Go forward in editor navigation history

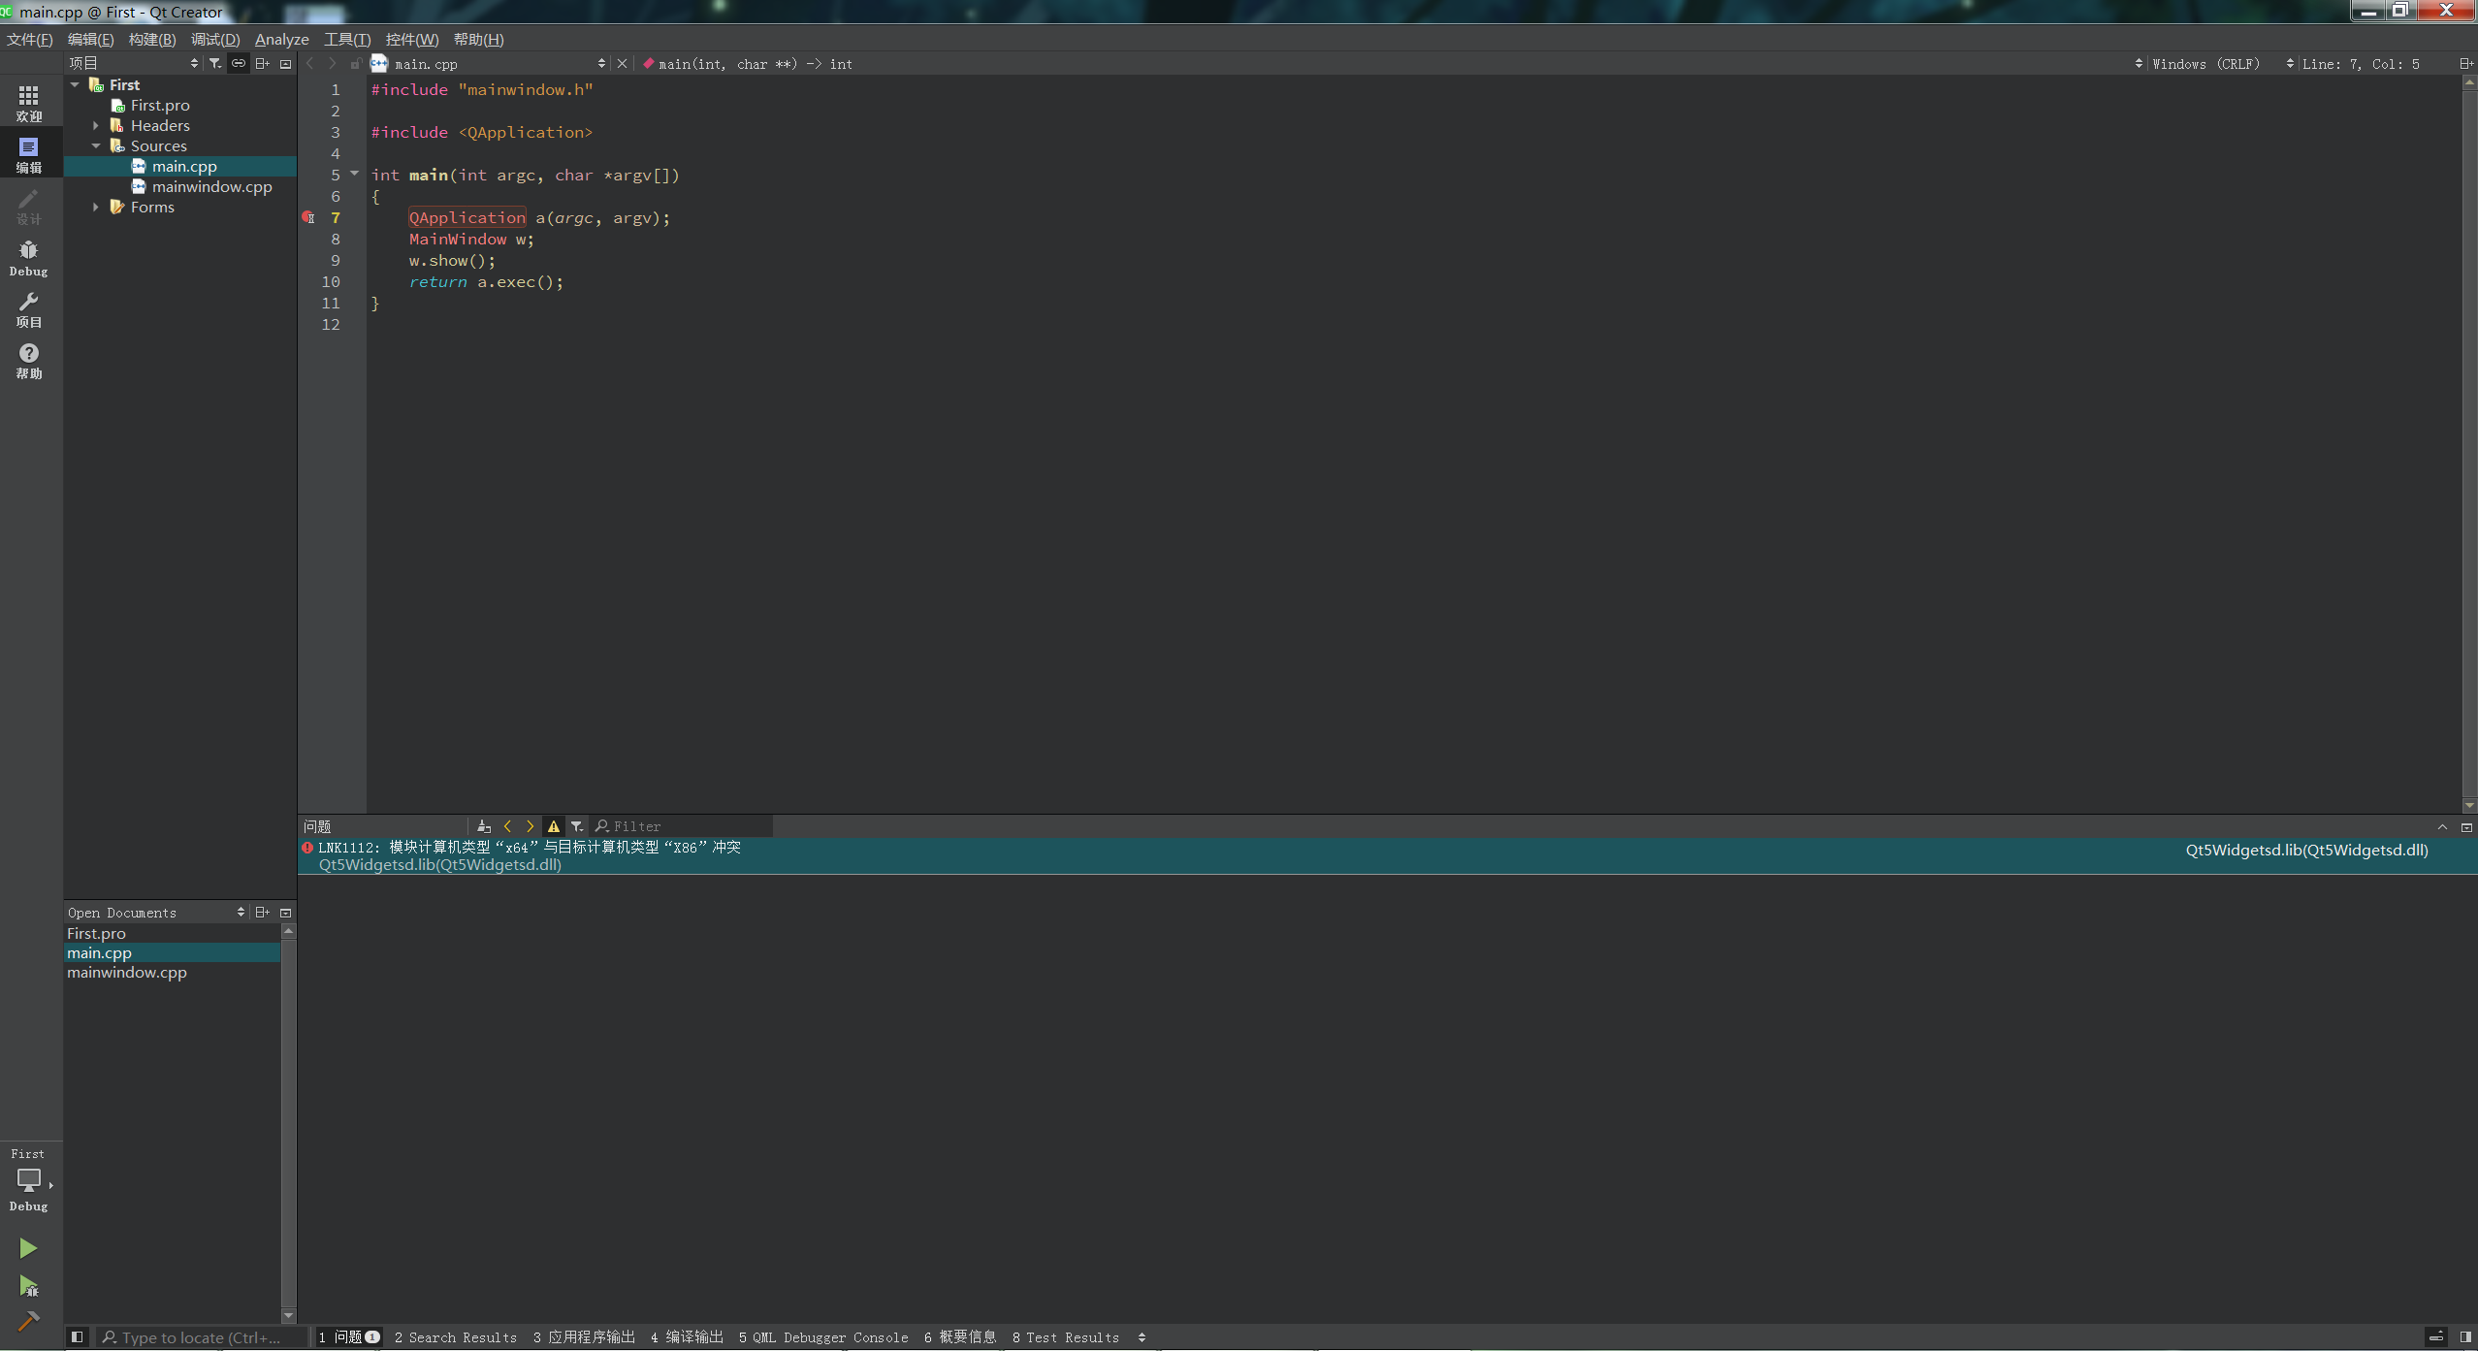333,63
